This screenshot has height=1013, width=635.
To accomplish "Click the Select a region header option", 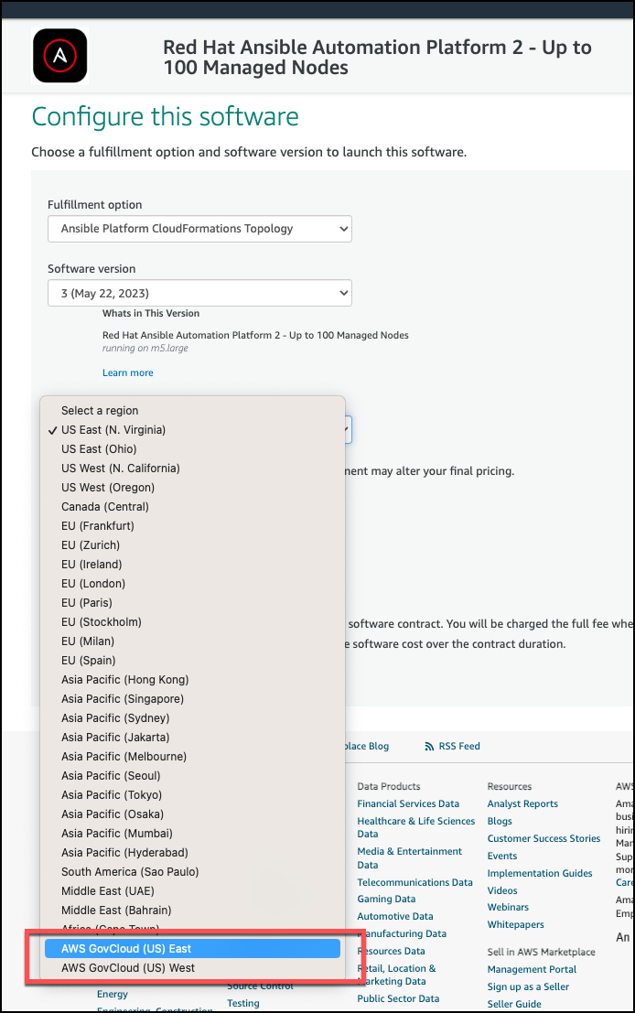I will coord(192,411).
